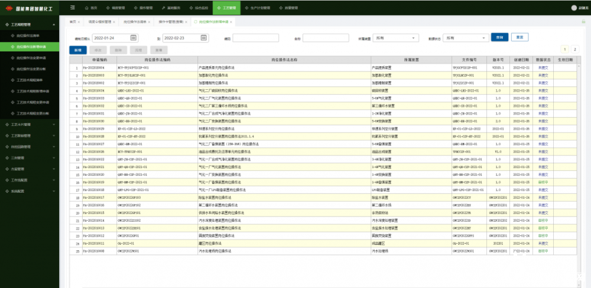Click the home icon next to 首页 in top nav

[x=86, y=8]
